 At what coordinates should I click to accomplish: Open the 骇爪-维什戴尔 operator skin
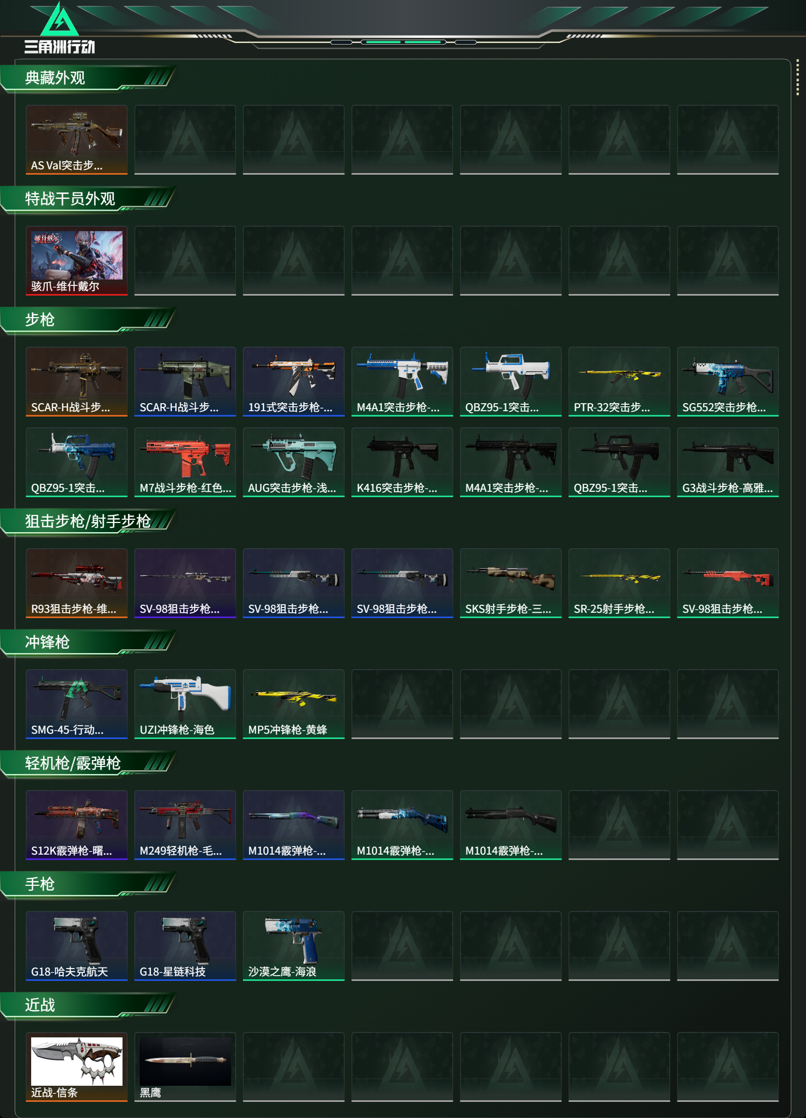pos(77,261)
